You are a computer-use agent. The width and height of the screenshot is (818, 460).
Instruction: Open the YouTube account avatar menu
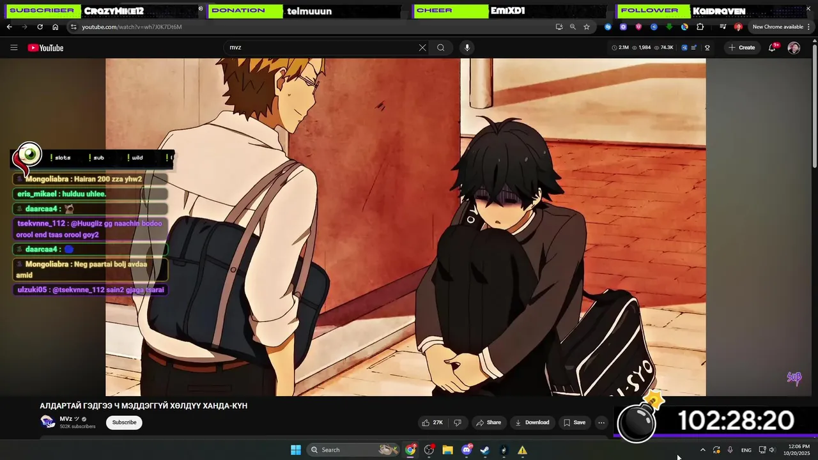point(794,47)
